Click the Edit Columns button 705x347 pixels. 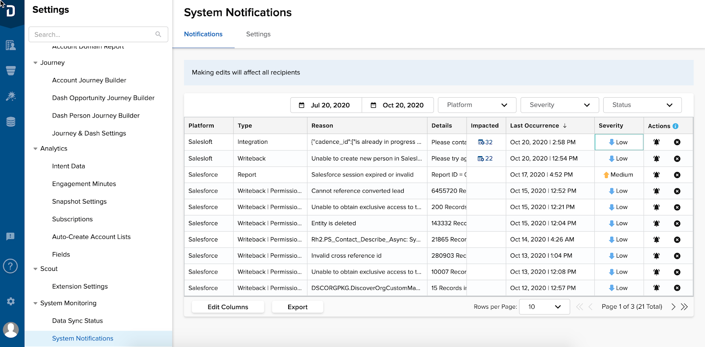click(x=228, y=307)
